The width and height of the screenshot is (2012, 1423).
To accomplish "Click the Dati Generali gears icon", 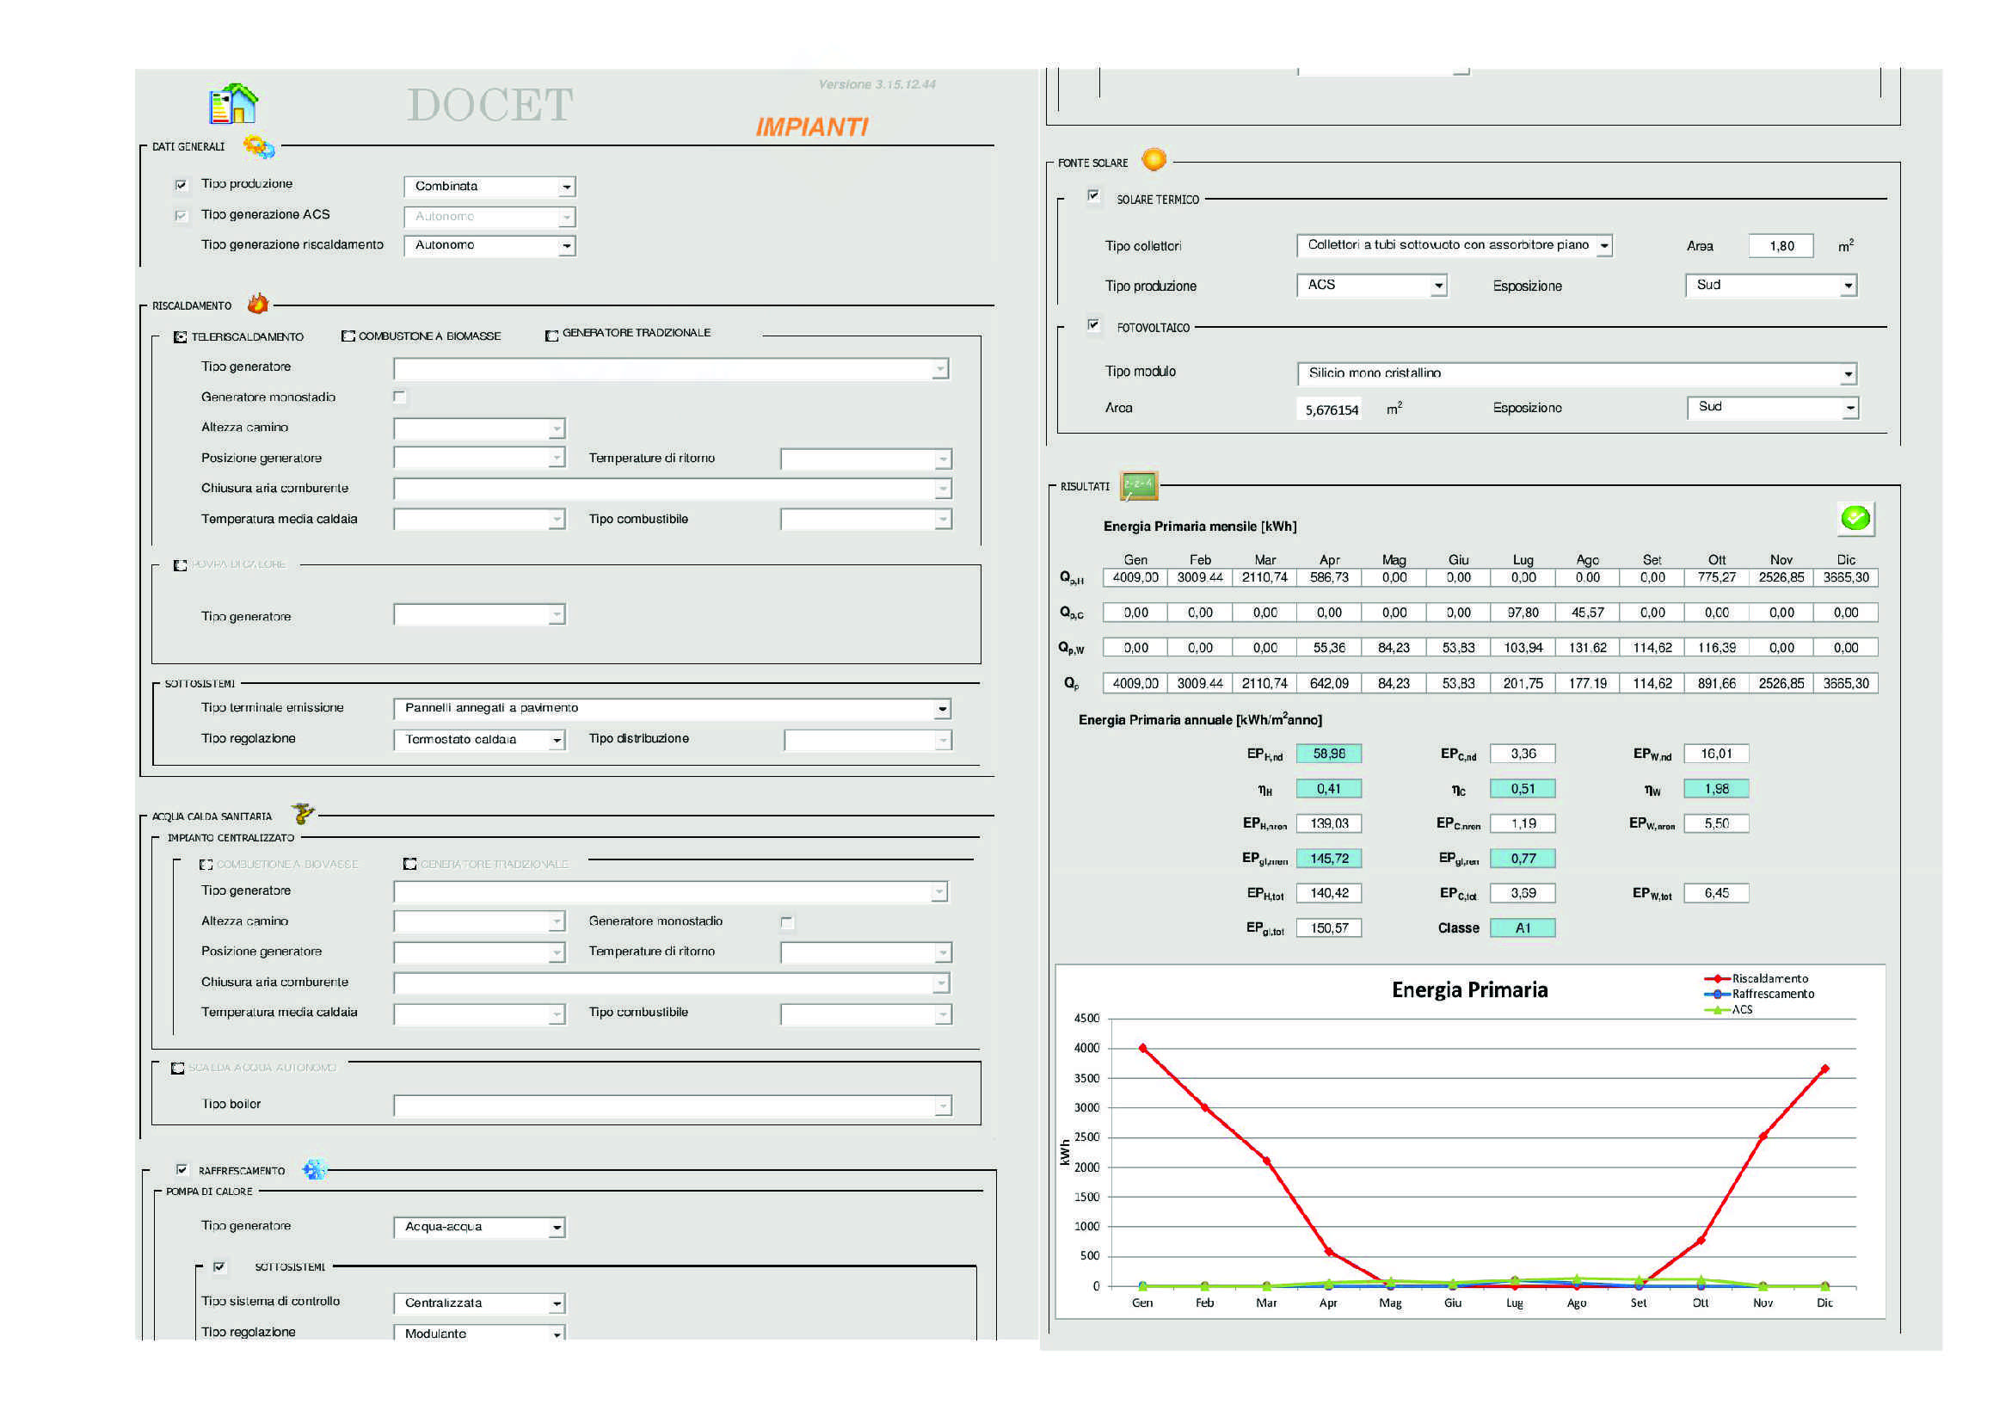I will pos(259,146).
